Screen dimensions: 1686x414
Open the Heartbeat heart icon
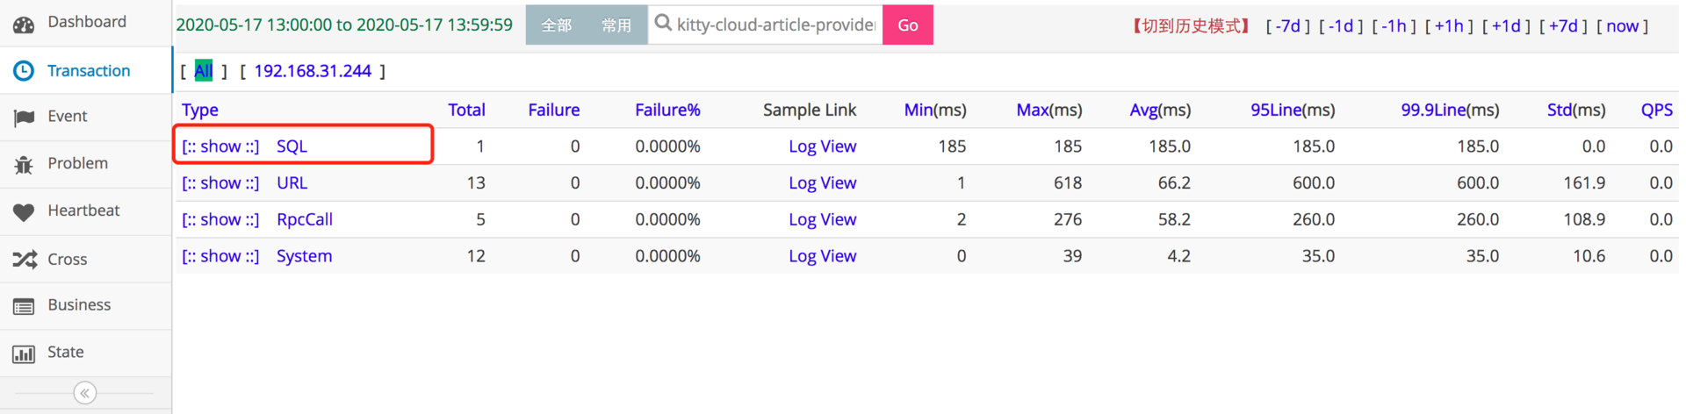[x=24, y=211]
